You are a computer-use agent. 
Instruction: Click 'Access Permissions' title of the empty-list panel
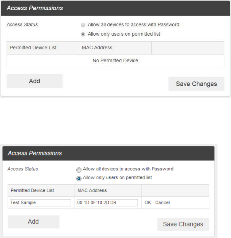[35, 8]
